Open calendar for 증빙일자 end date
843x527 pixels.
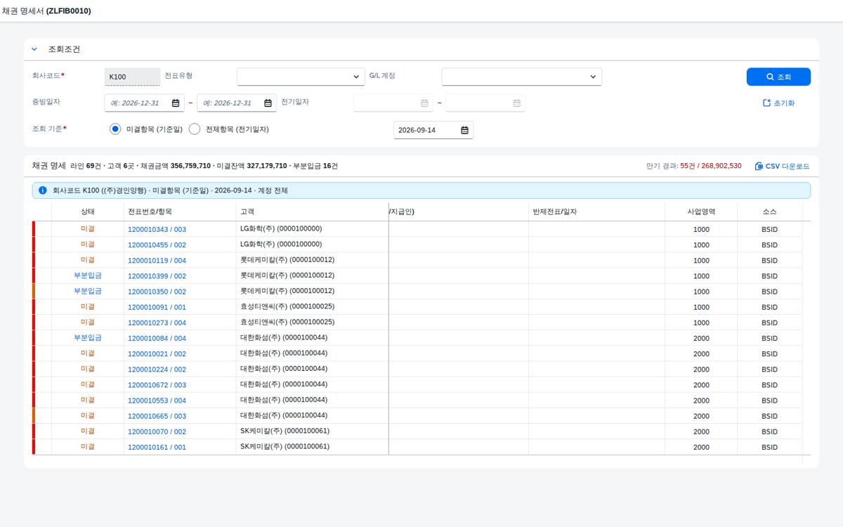click(268, 103)
